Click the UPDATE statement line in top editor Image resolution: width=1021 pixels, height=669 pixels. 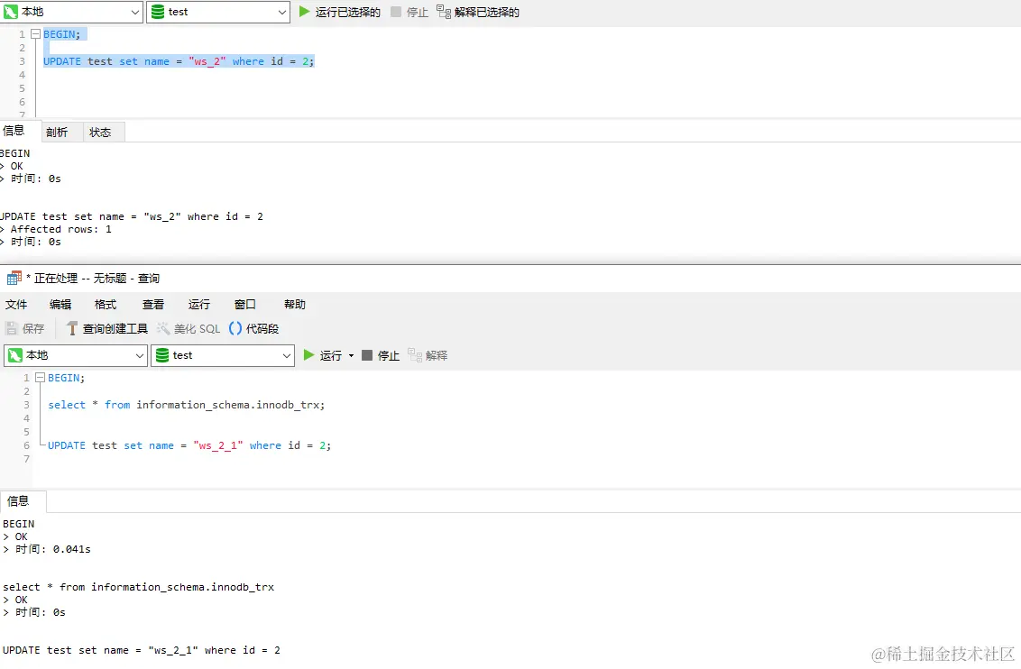179,61
